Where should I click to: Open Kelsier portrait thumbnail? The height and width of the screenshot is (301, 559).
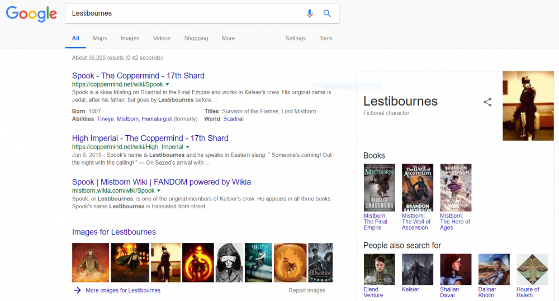point(418,269)
